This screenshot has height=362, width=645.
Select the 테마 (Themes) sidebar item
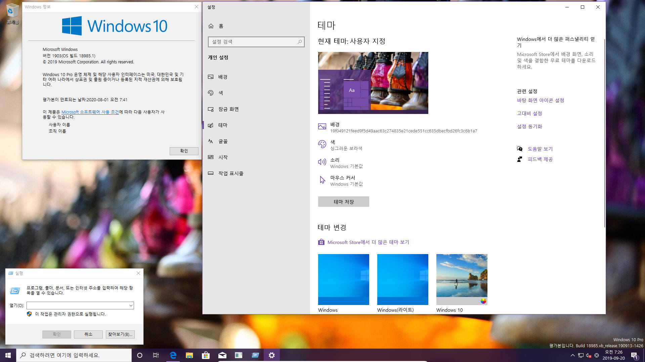click(223, 125)
